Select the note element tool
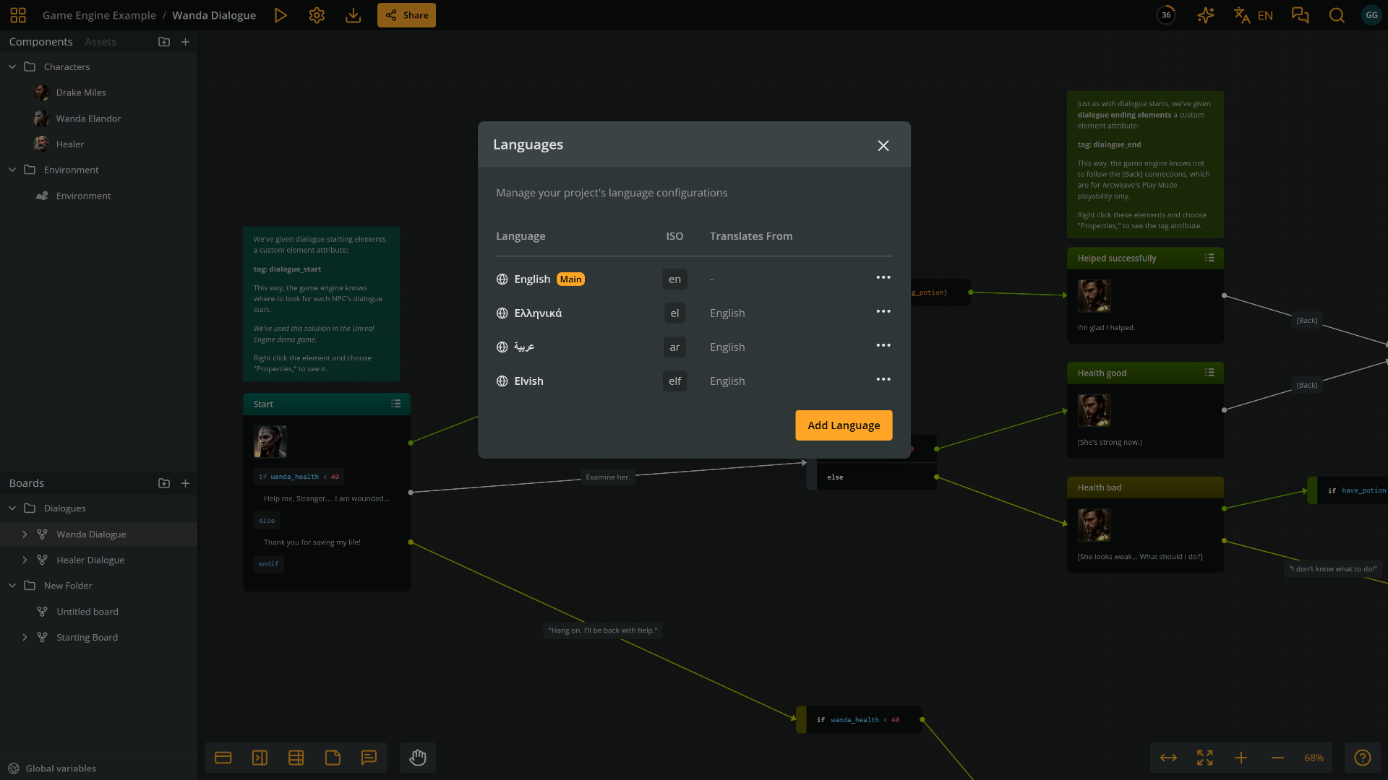Image resolution: width=1388 pixels, height=780 pixels. coord(333,758)
